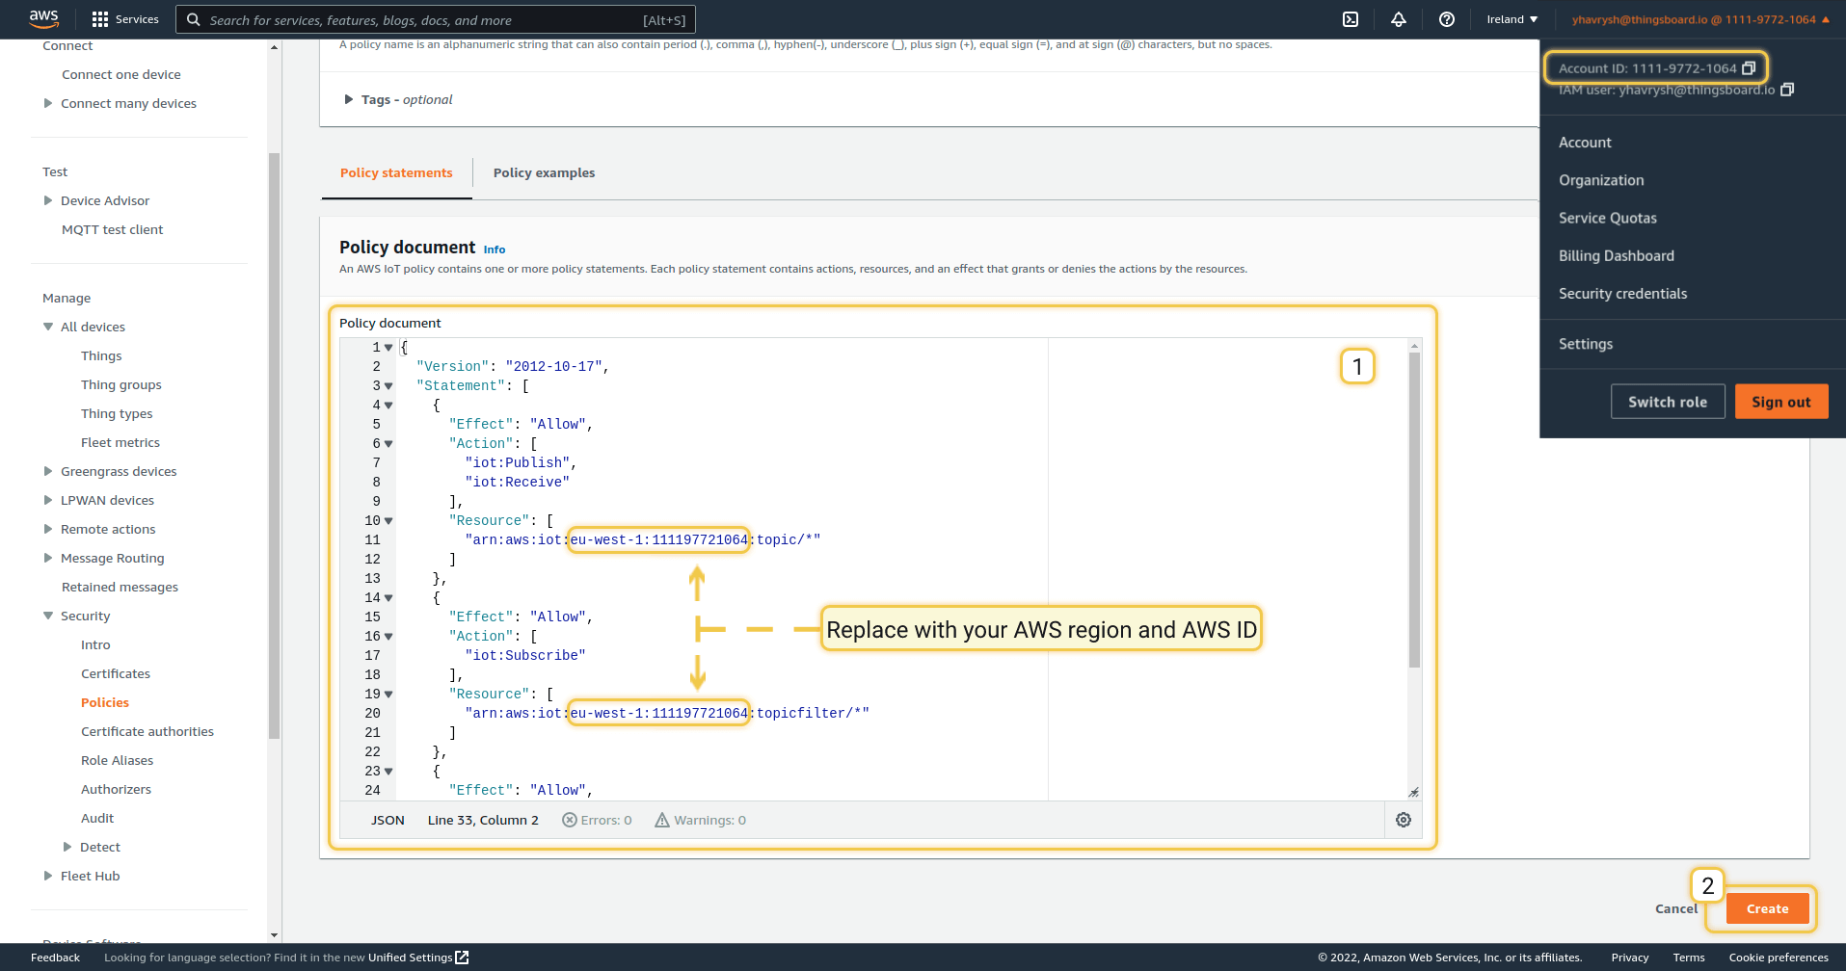
Task: Select Billing Dashboard from account menu
Action: (1616, 255)
